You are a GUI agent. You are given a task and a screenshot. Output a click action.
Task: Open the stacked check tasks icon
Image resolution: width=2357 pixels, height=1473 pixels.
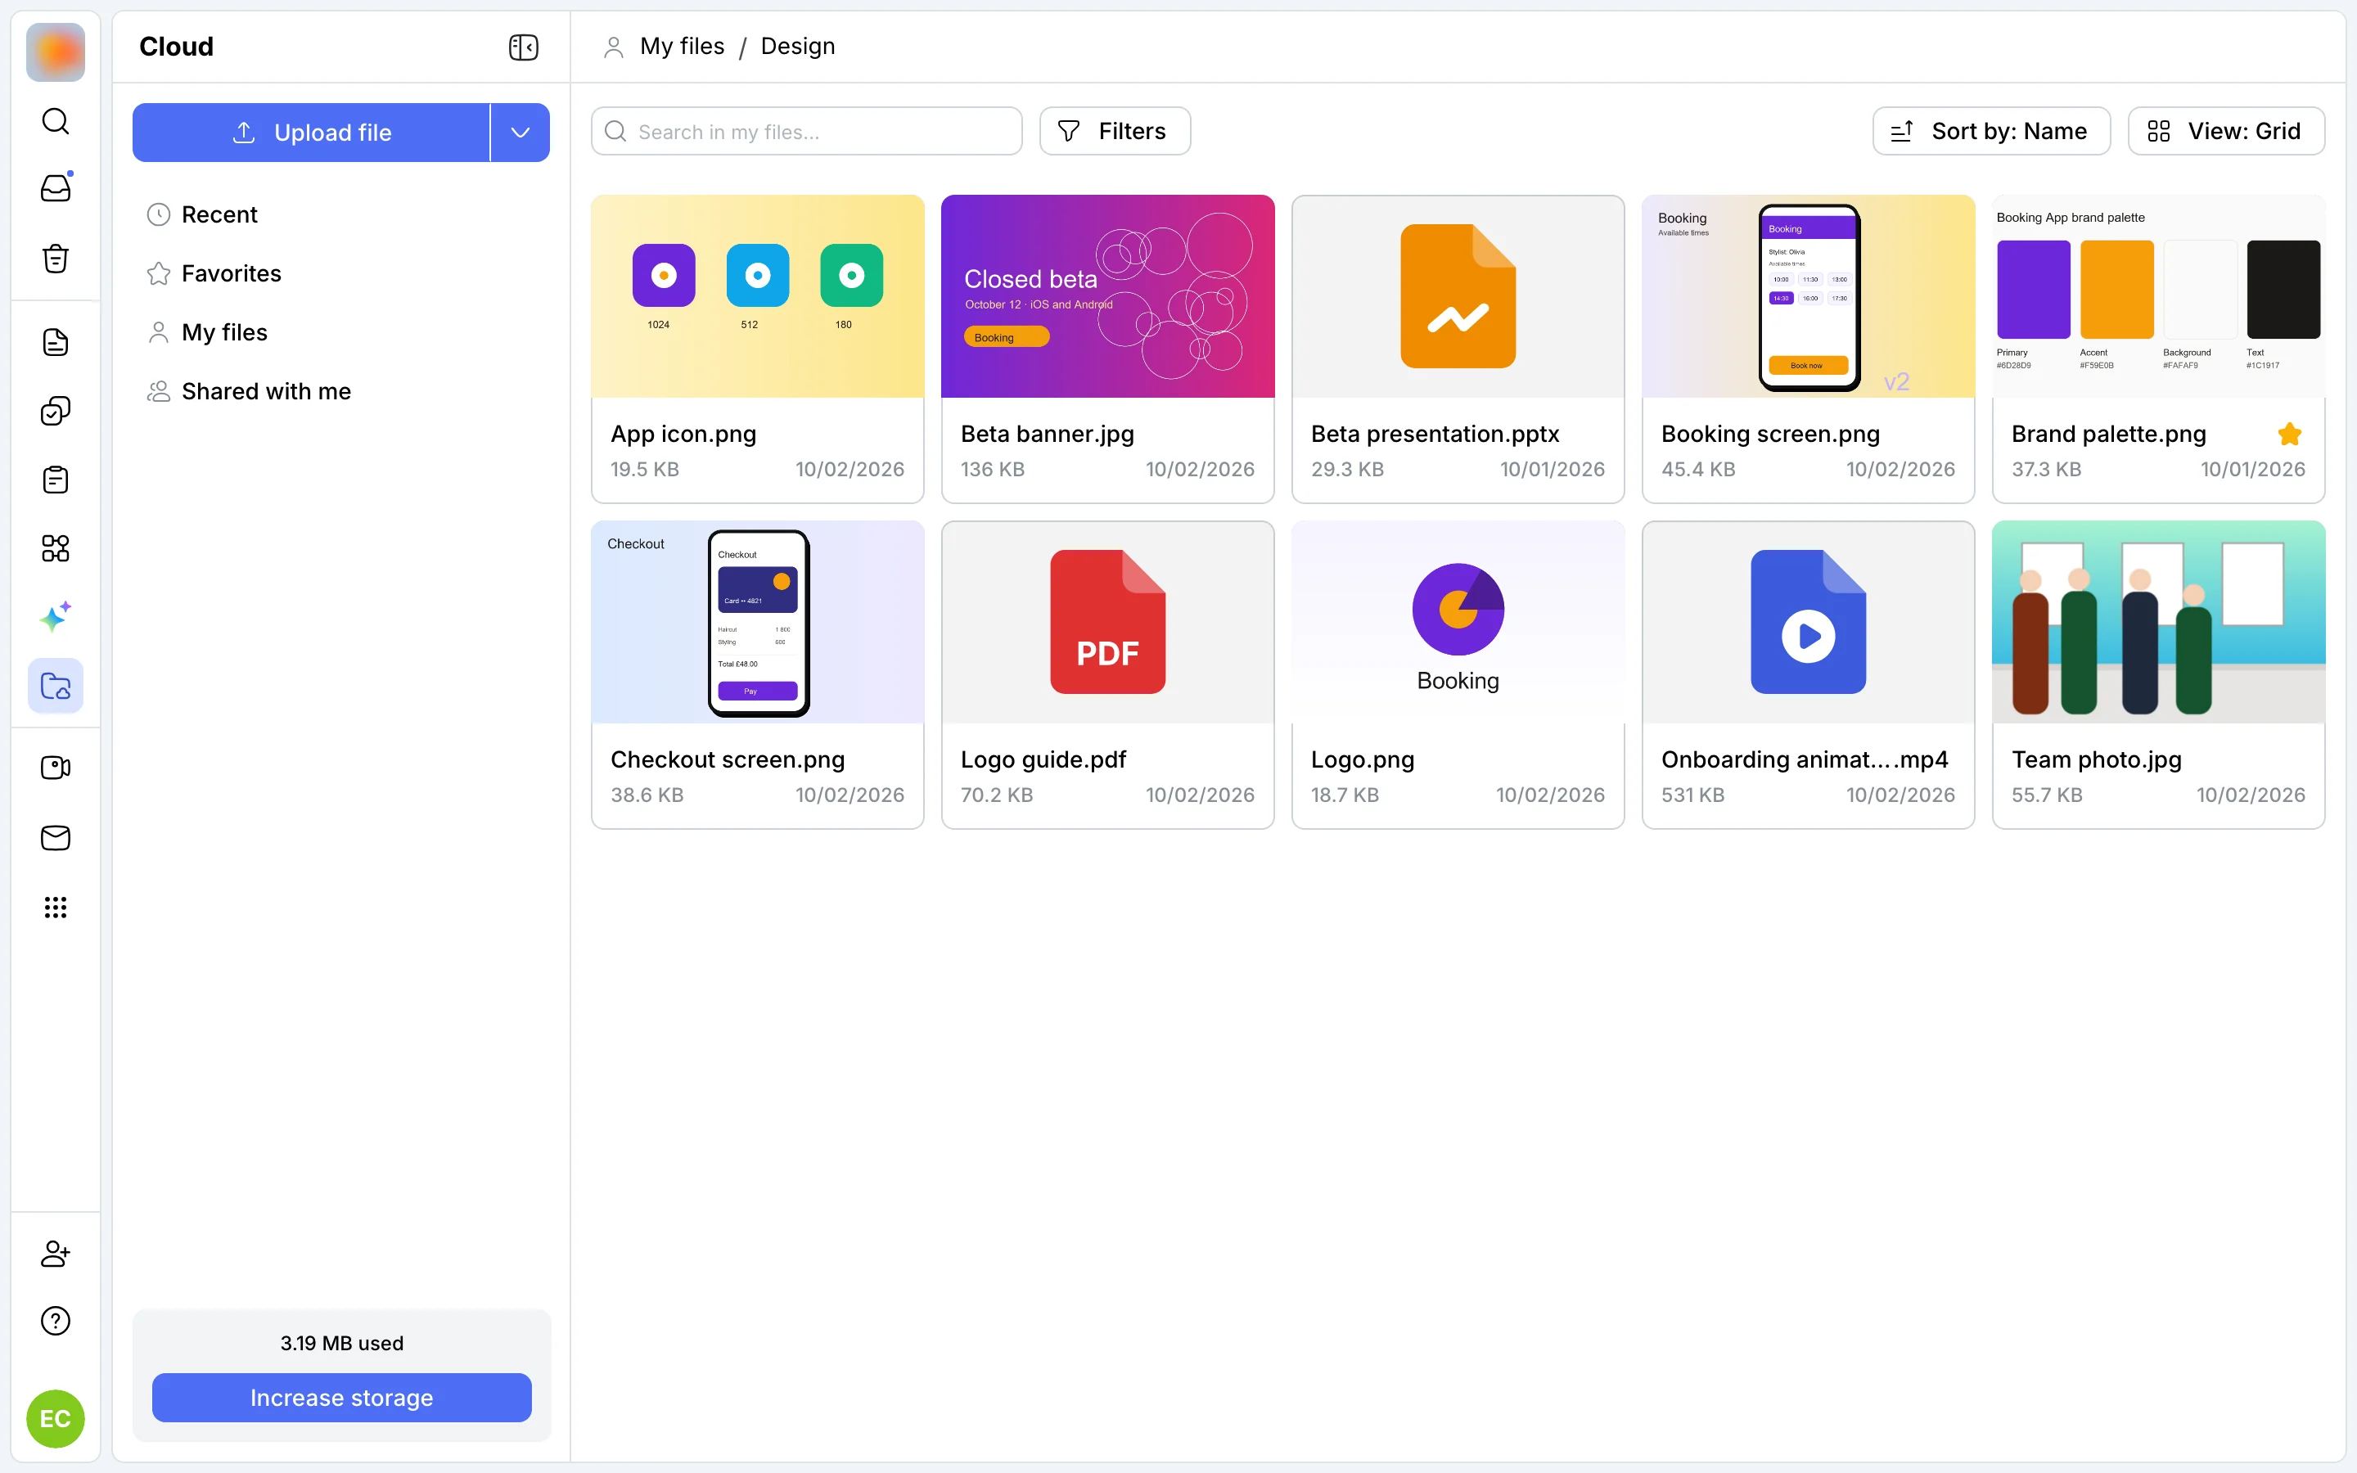(x=56, y=411)
